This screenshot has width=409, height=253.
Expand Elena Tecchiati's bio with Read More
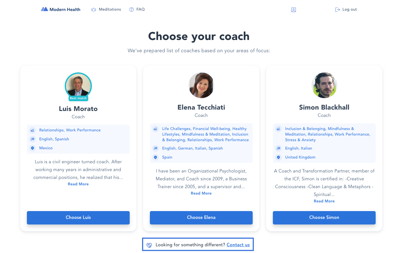[x=201, y=193]
